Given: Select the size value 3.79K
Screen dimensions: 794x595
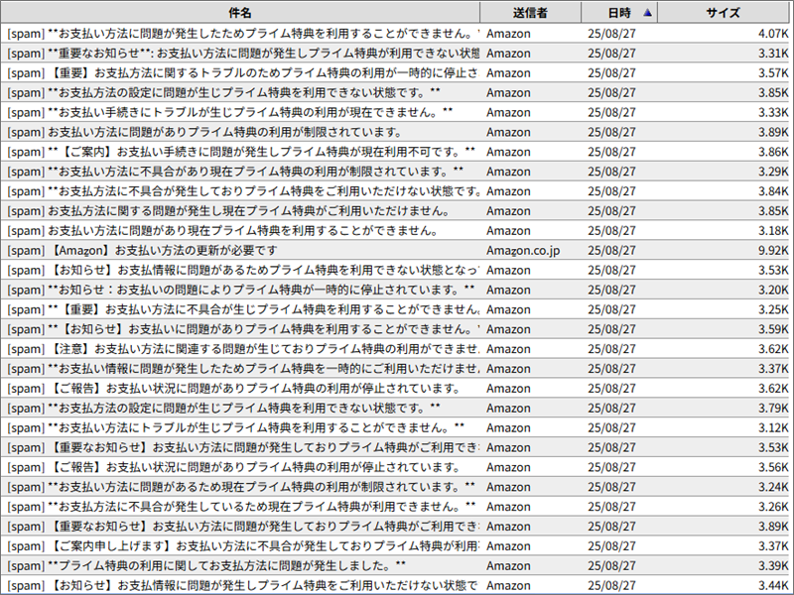Looking at the screenshot, I should pyautogui.click(x=773, y=409).
